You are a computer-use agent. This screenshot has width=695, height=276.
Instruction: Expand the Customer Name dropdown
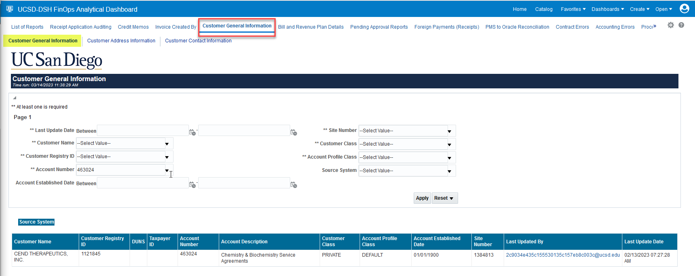(x=167, y=144)
